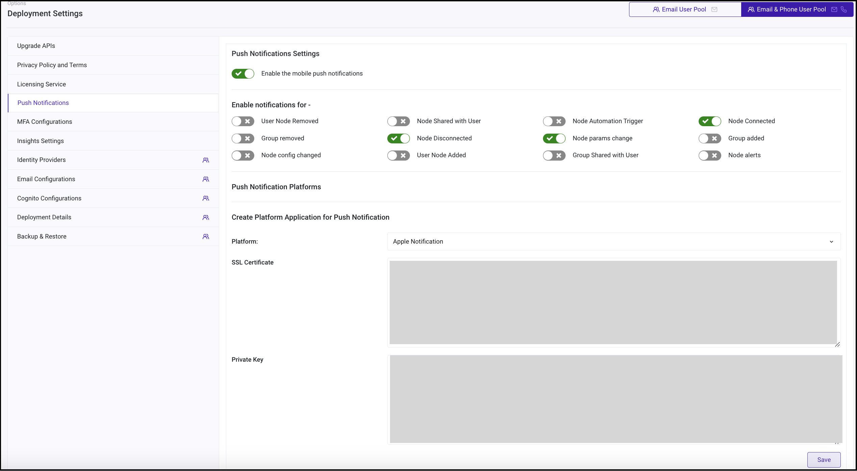This screenshot has width=857, height=471.
Task: Click the Platform dropdown chevron arrow
Action: (831, 242)
